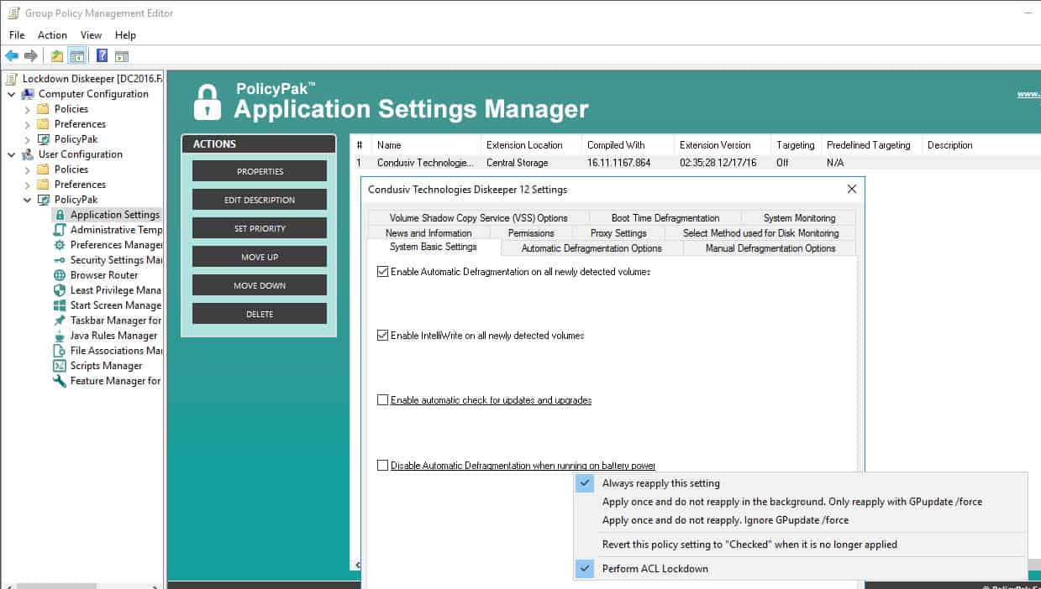Open the Permissions tab
Image resolution: width=1041 pixels, height=589 pixels.
[531, 233]
